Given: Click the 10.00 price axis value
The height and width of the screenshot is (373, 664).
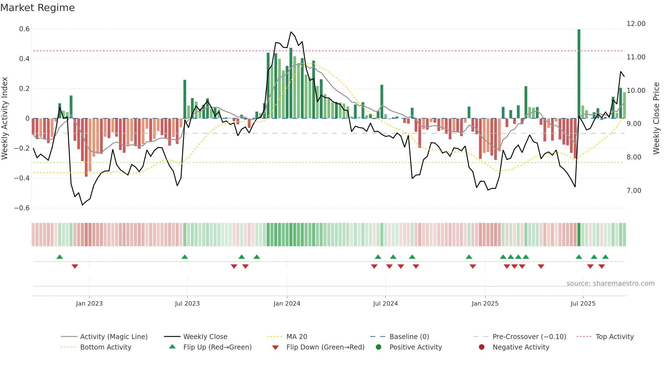Looking at the screenshot, I should (636, 90).
